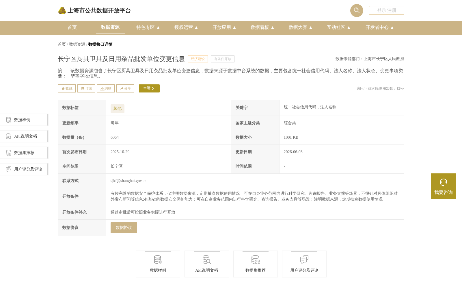Click the 其他 data tag
462x289 pixels.
click(118, 109)
